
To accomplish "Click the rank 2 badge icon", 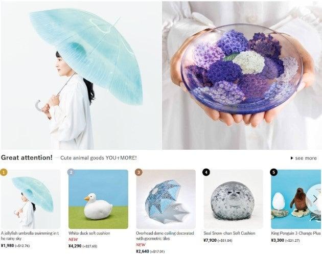I will (71, 172).
